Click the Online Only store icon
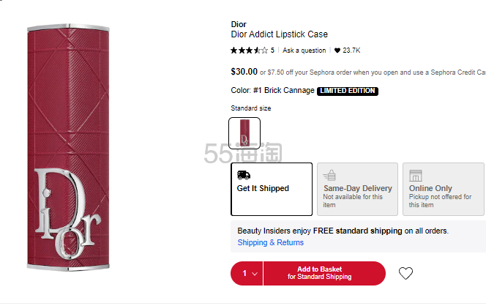 point(415,176)
